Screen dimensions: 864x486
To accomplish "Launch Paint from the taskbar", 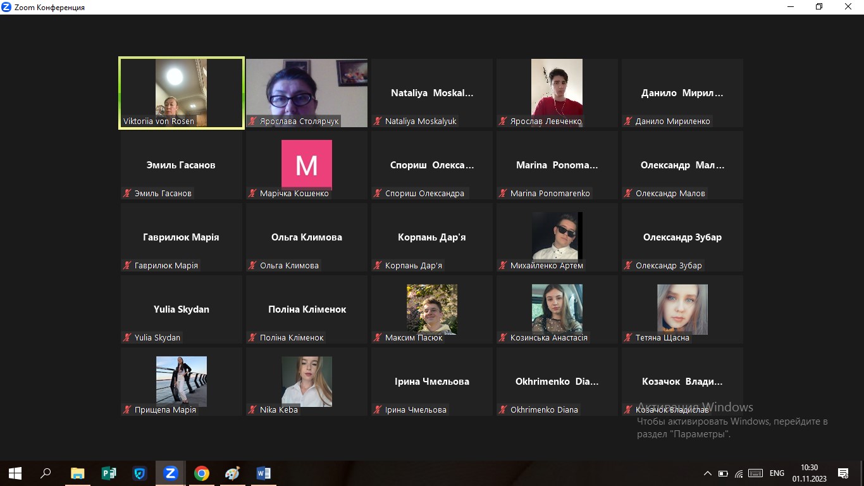I will [x=232, y=473].
